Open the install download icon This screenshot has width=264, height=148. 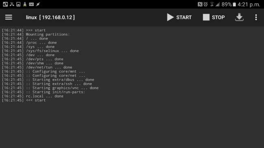pyautogui.click(x=239, y=17)
